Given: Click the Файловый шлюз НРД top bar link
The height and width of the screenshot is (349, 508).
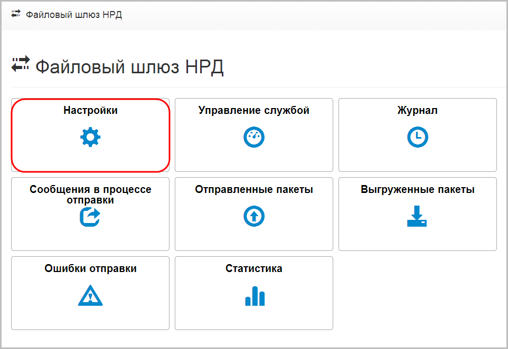Looking at the screenshot, I should pos(74,15).
